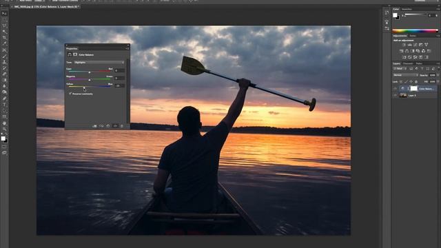
Task: Change screen mode from toolbar bottom
Action: pos(4,153)
